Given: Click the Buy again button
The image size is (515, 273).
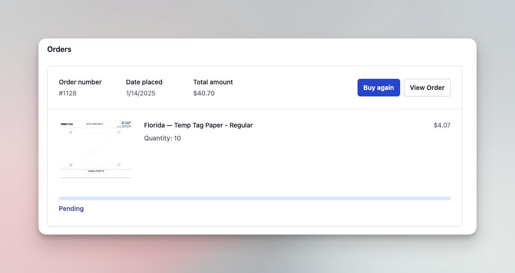Looking at the screenshot, I should click(x=378, y=87).
